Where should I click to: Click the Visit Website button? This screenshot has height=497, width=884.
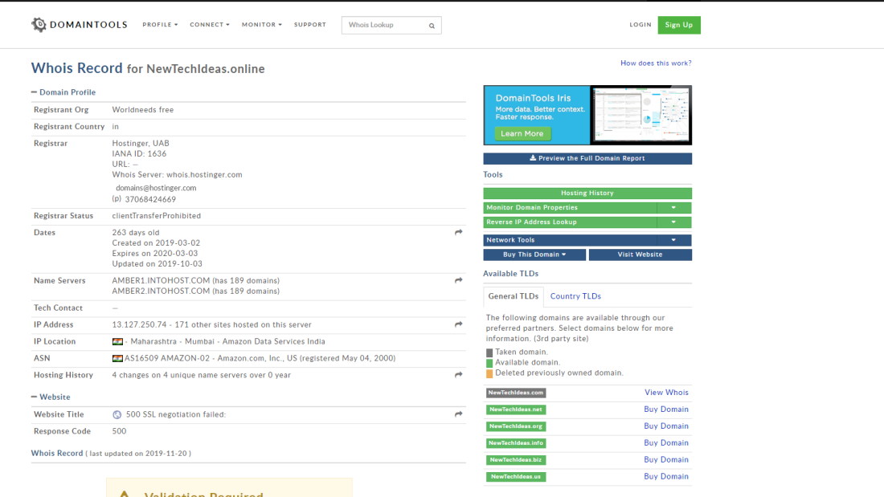pyautogui.click(x=640, y=255)
